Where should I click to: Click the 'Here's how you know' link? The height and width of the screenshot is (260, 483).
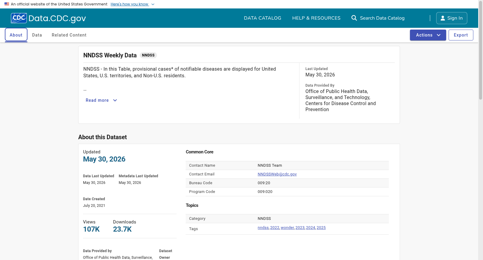(130, 4)
